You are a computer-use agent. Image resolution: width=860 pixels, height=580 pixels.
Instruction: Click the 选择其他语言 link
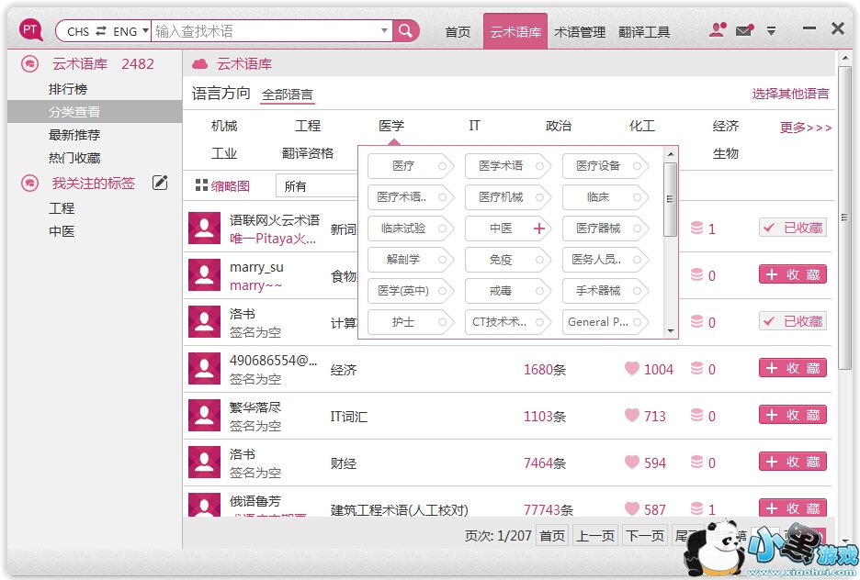click(790, 94)
